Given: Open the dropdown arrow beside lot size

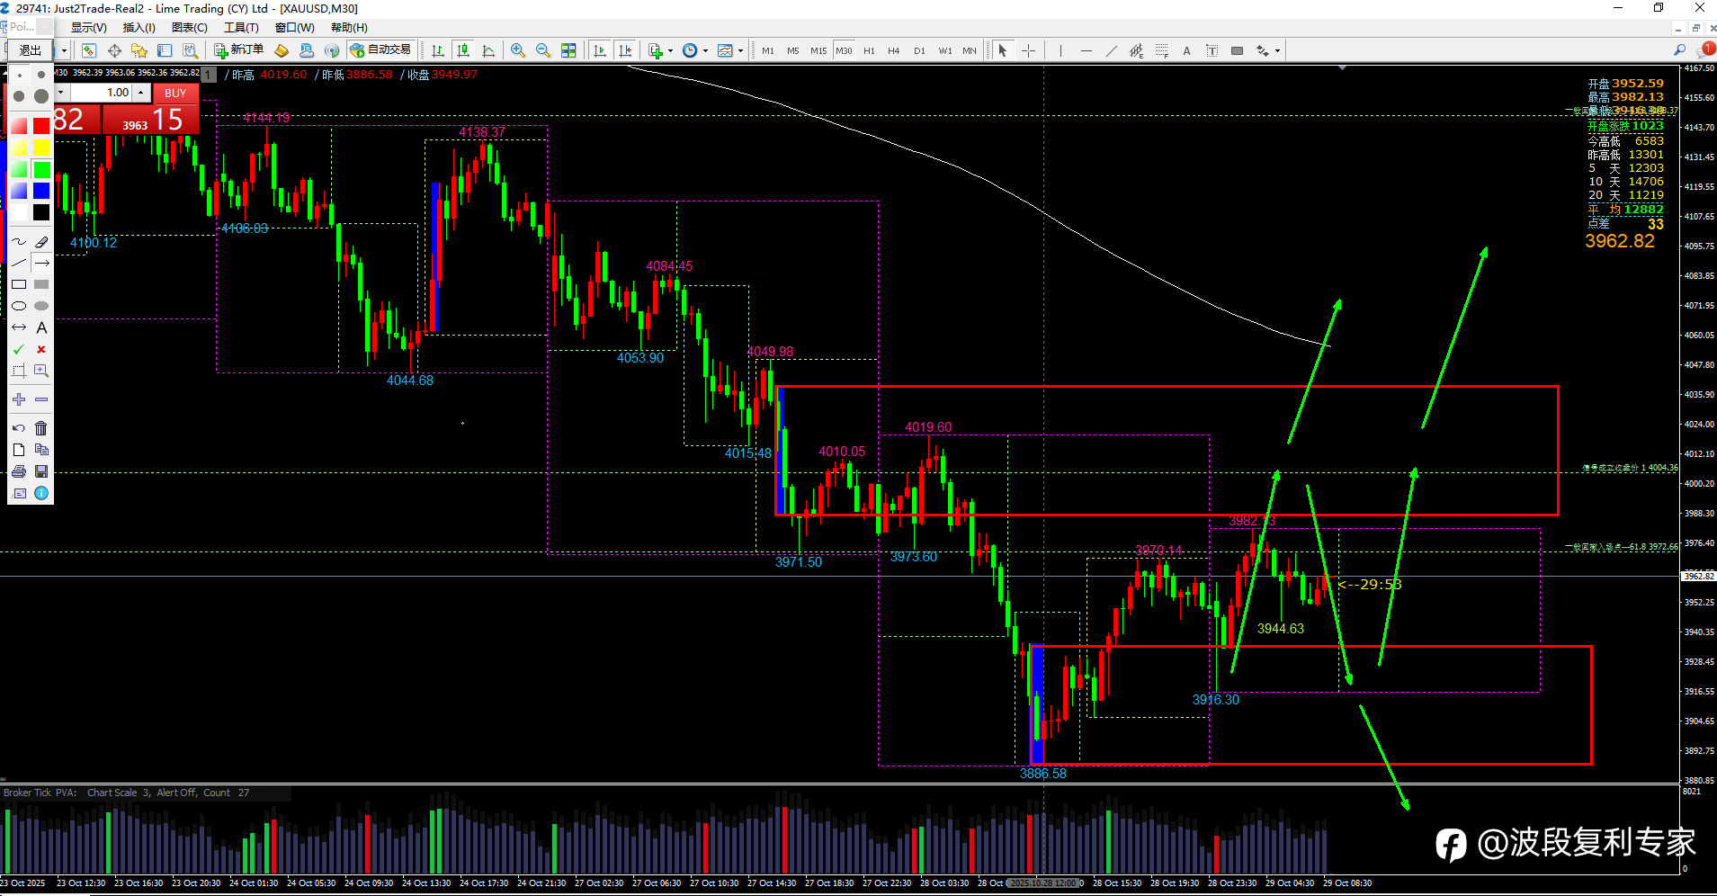Looking at the screenshot, I should pyautogui.click(x=61, y=93).
